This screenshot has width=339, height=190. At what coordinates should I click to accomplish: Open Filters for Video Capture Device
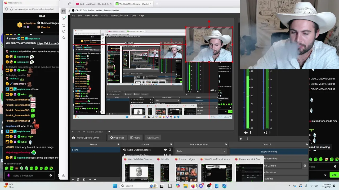coord(135,137)
